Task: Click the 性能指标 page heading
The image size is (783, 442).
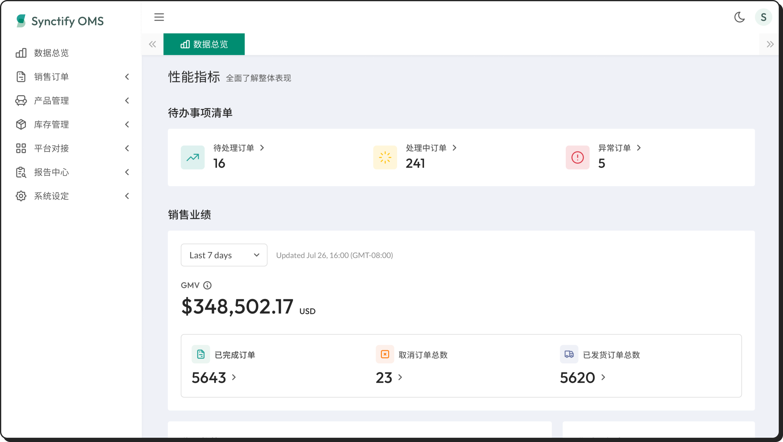Action: pyautogui.click(x=194, y=77)
